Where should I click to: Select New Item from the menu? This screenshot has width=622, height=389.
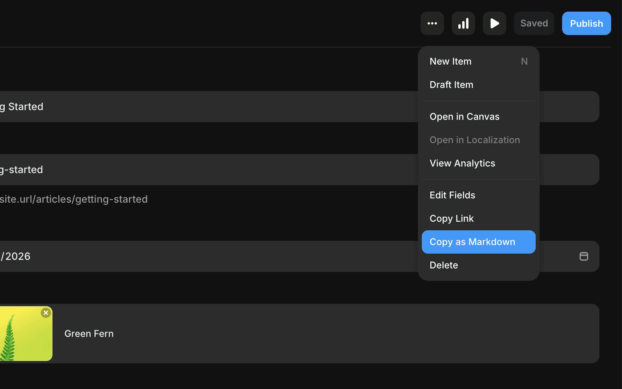(x=450, y=61)
